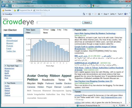Open the Compatibility View icon in the address bar
The height and width of the screenshot is (108, 132).
click(x=82, y=6)
